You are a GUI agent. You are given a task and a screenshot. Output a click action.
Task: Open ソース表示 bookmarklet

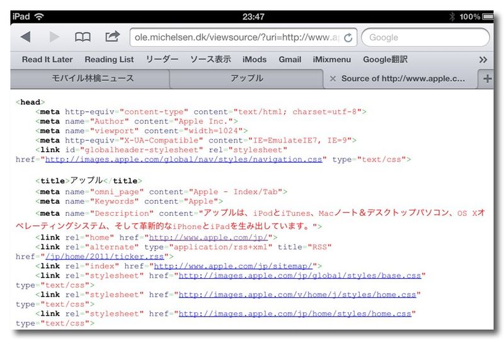(210, 59)
